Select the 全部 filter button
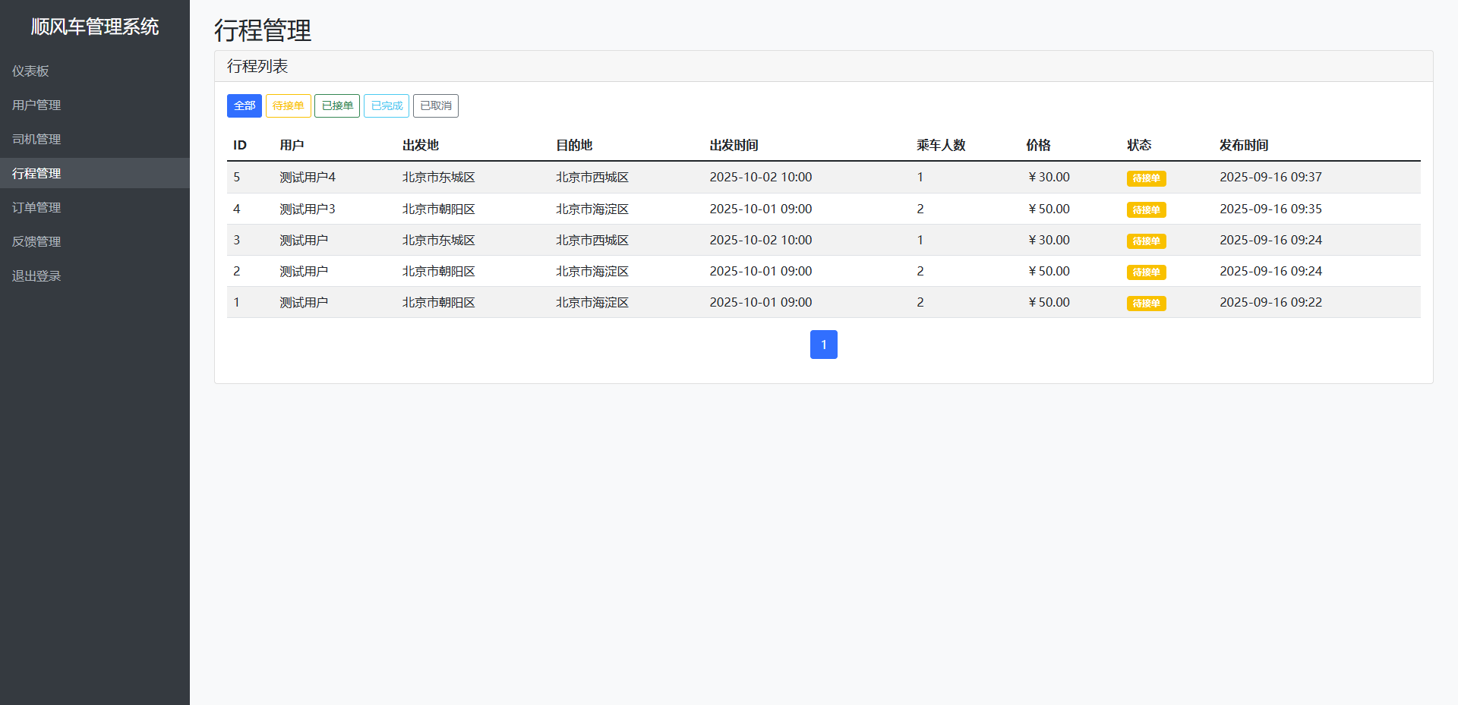This screenshot has width=1458, height=705. [x=244, y=105]
